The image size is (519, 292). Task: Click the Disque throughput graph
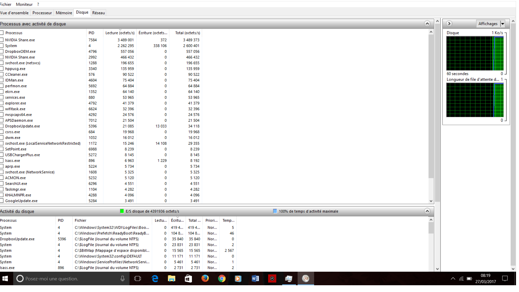click(475, 53)
